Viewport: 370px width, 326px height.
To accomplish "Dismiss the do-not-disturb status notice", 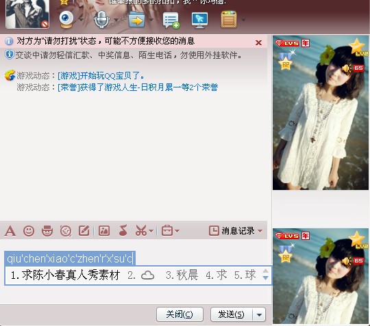I will [x=258, y=42].
